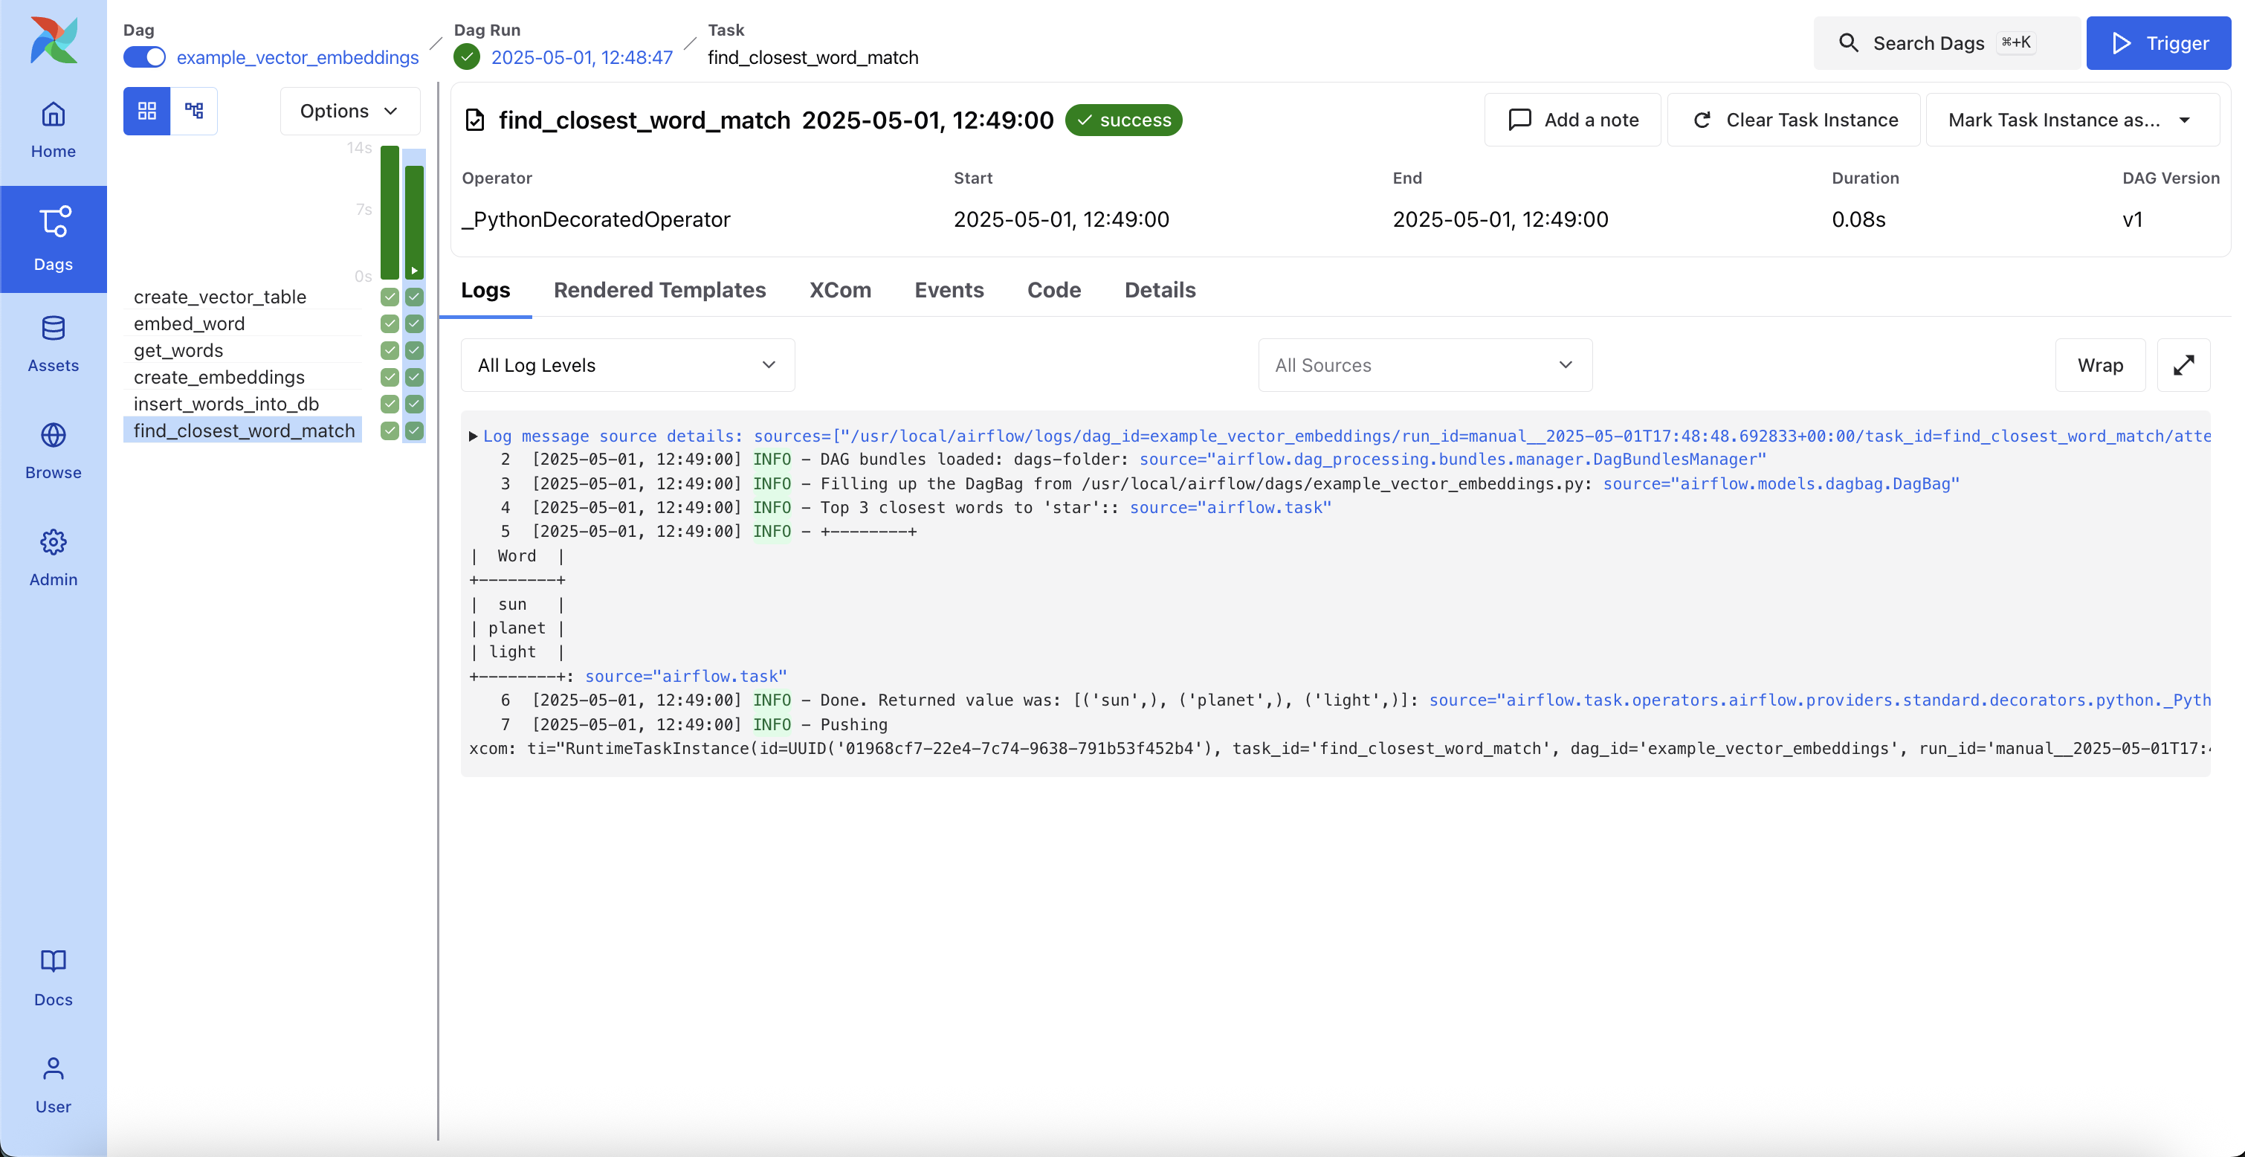Image resolution: width=2245 pixels, height=1157 pixels.
Task: Open example_vector_embeddings breadcrumb link
Action: 298,57
